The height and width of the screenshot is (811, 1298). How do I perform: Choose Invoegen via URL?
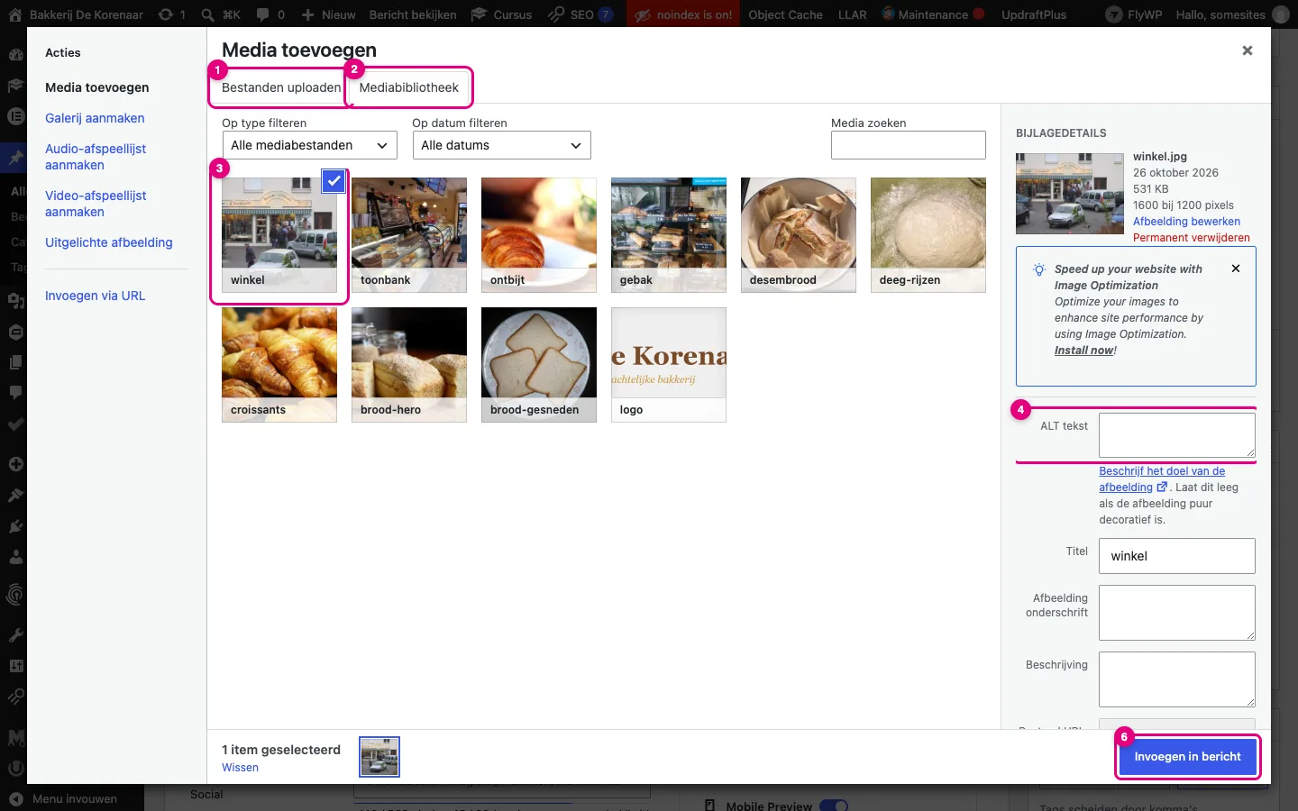pos(95,296)
